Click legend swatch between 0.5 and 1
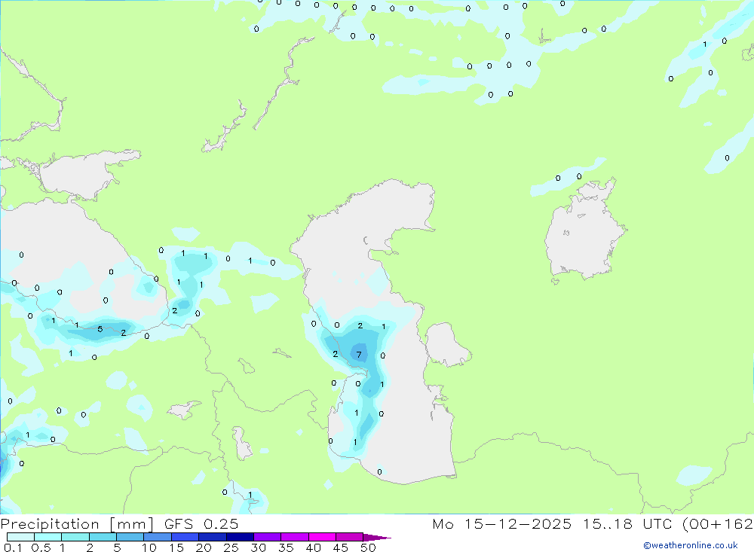The width and height of the screenshot is (754, 552). 48,537
